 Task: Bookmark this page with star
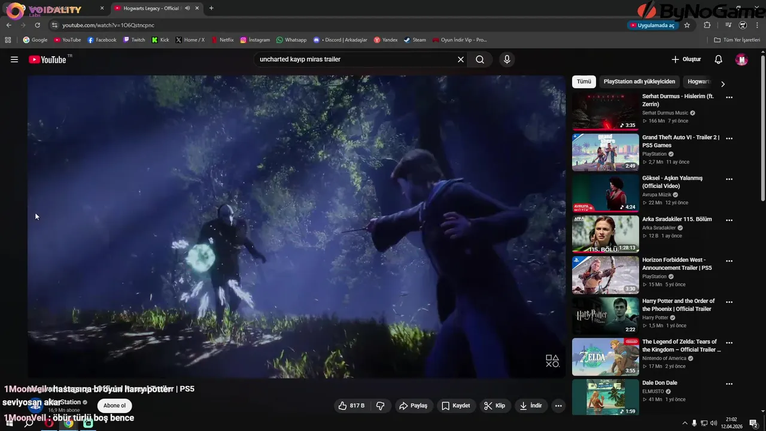tap(687, 25)
